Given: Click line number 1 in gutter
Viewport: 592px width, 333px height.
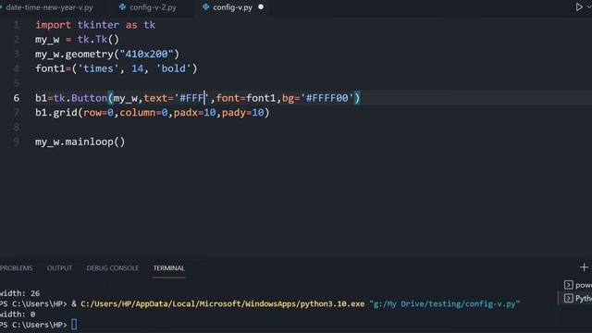Looking at the screenshot, I should pyautogui.click(x=17, y=25).
